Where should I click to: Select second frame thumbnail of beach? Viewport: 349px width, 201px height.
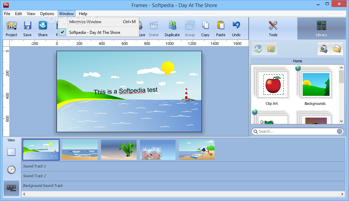click(80, 150)
